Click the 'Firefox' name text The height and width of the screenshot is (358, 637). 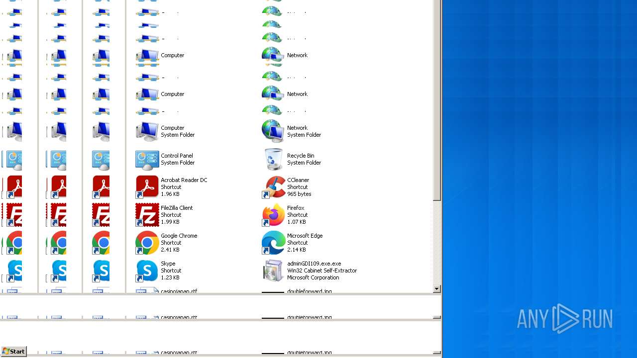click(296, 208)
